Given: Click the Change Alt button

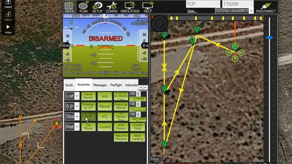Looking at the screenshot, I should coord(138,109).
